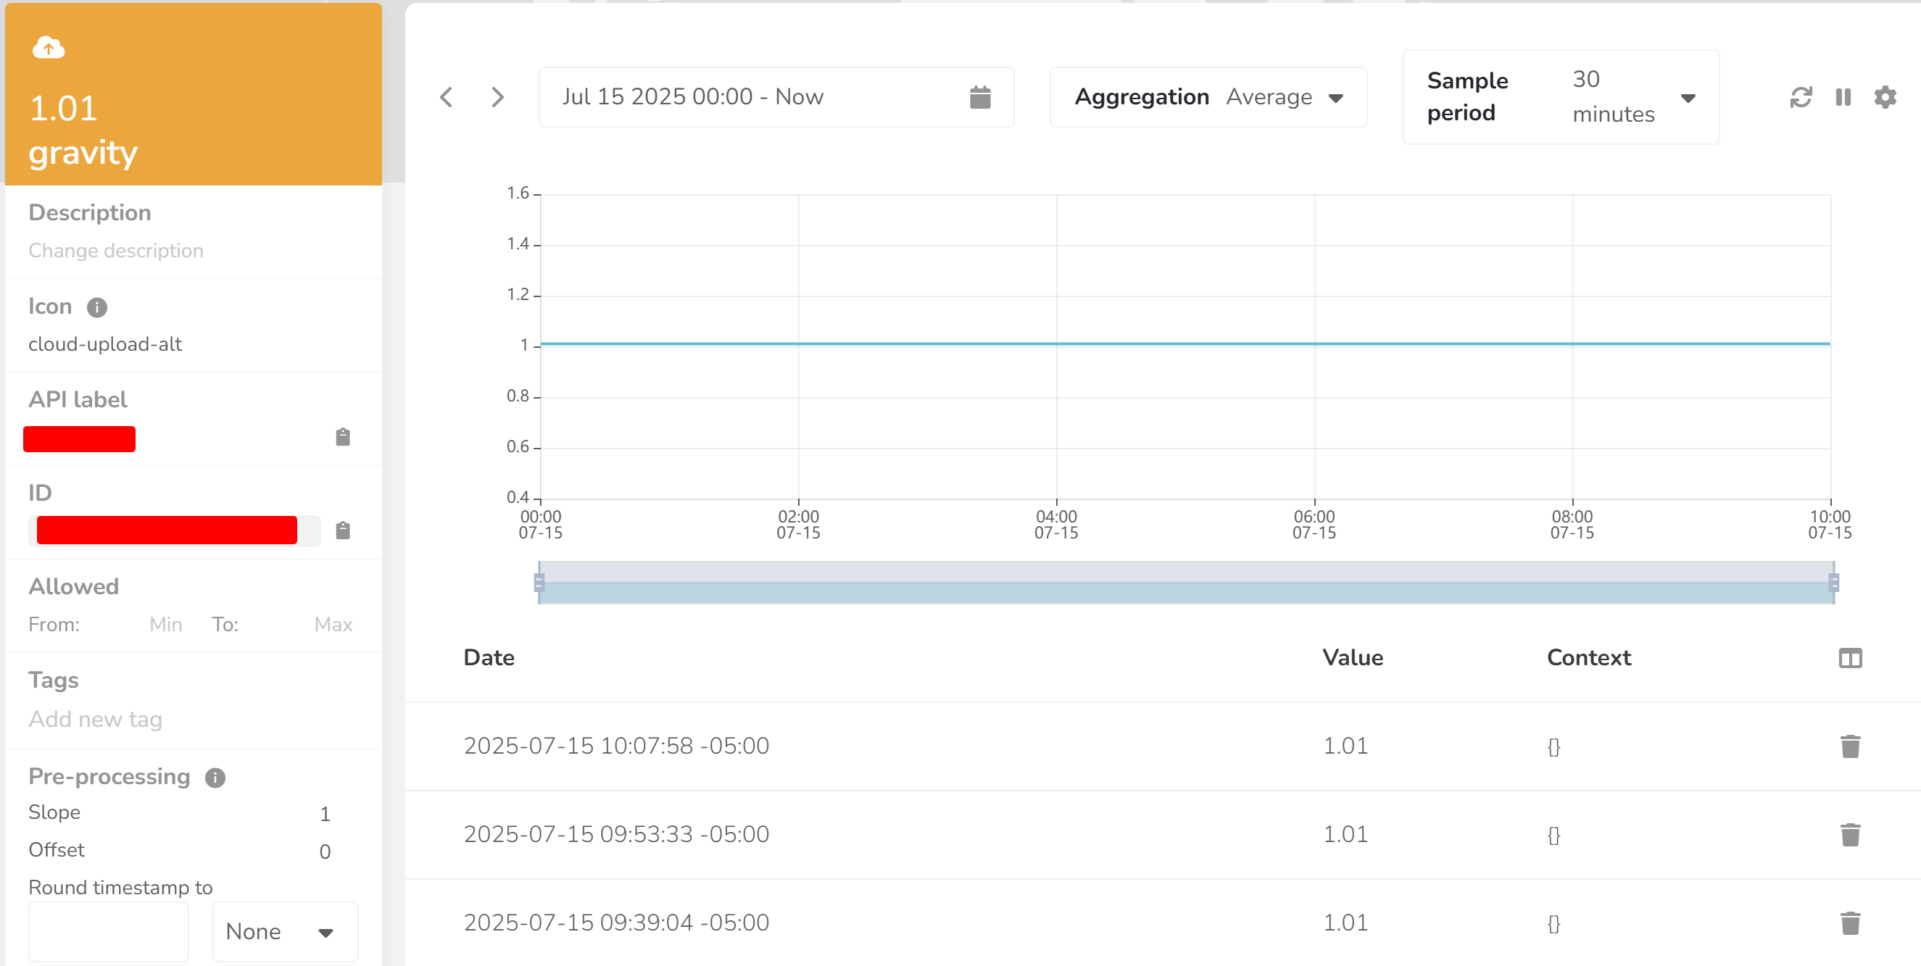This screenshot has width=1921, height=966.
Task: Copy the API label to clipboard
Action: coord(342,438)
